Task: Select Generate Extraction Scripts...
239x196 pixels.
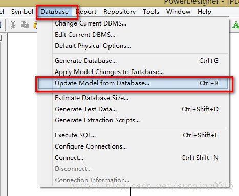Action: point(133,120)
